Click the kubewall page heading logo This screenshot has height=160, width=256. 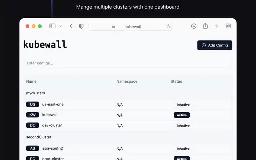click(x=45, y=44)
